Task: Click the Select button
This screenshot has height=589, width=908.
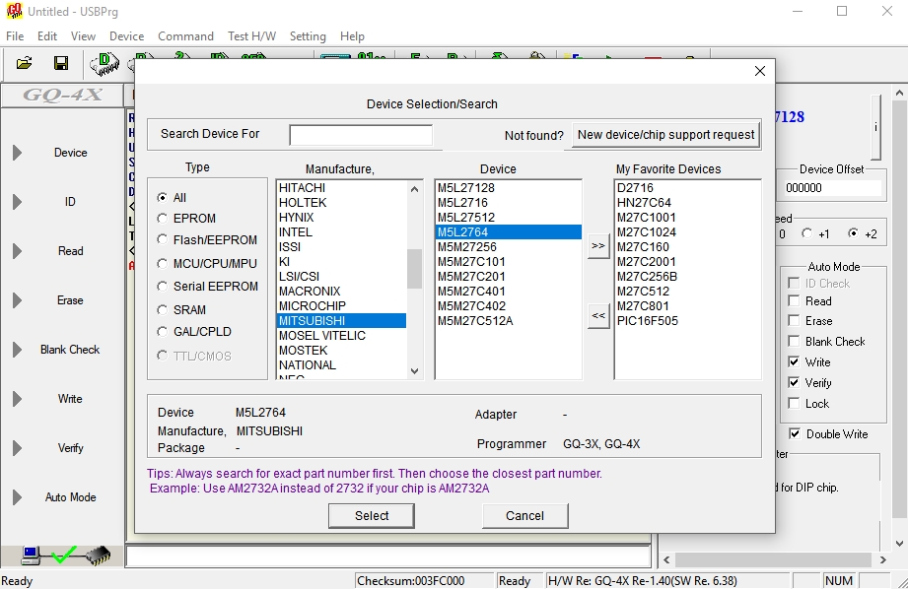Action: pos(372,515)
